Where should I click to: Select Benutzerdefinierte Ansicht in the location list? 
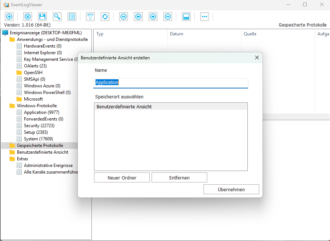pos(124,107)
